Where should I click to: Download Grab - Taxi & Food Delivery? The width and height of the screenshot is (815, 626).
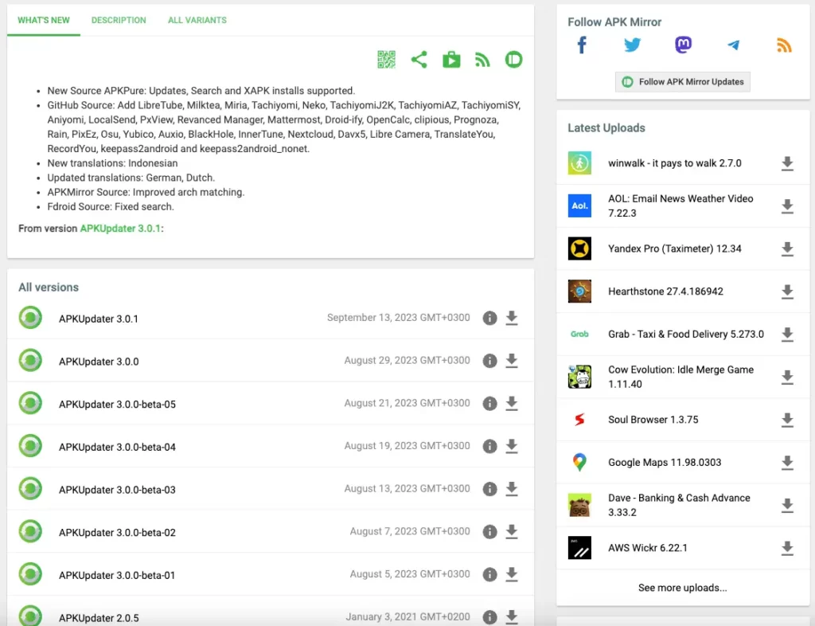(x=787, y=334)
